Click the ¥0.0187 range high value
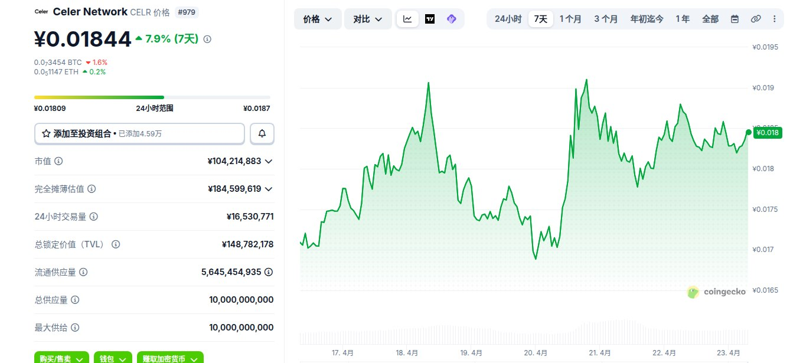This screenshot has width=803, height=363. click(257, 109)
